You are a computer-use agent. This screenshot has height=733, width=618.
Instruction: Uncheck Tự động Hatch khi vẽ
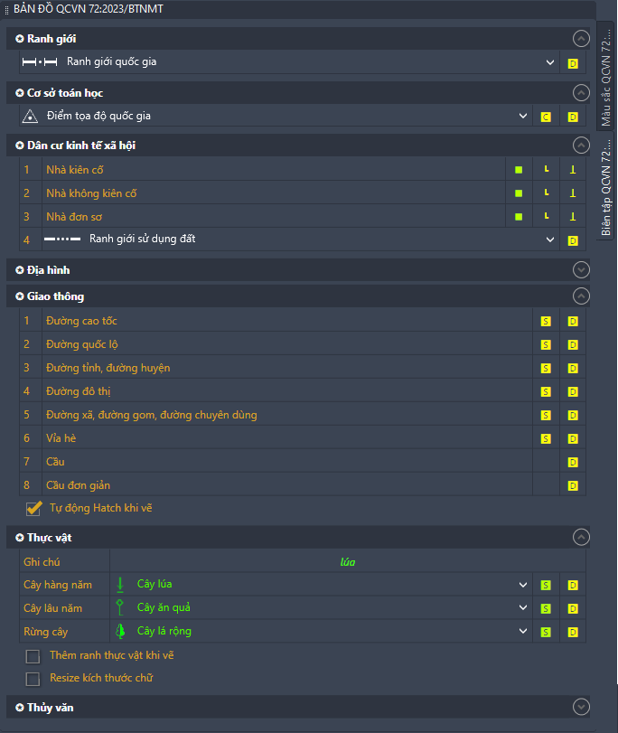[33, 509]
